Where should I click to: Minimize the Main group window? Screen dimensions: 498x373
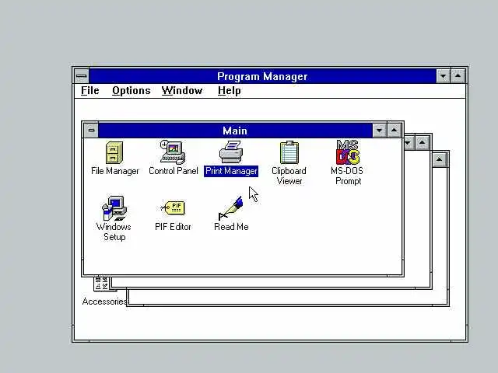[379, 130]
